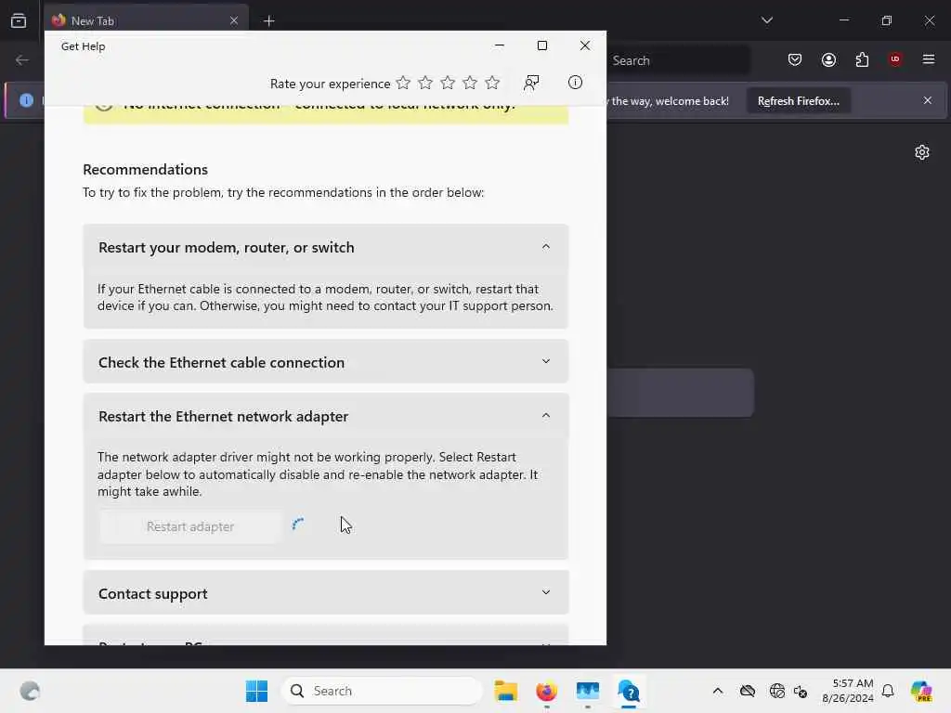
Task: Open the network status tray icon
Action: pos(776,691)
